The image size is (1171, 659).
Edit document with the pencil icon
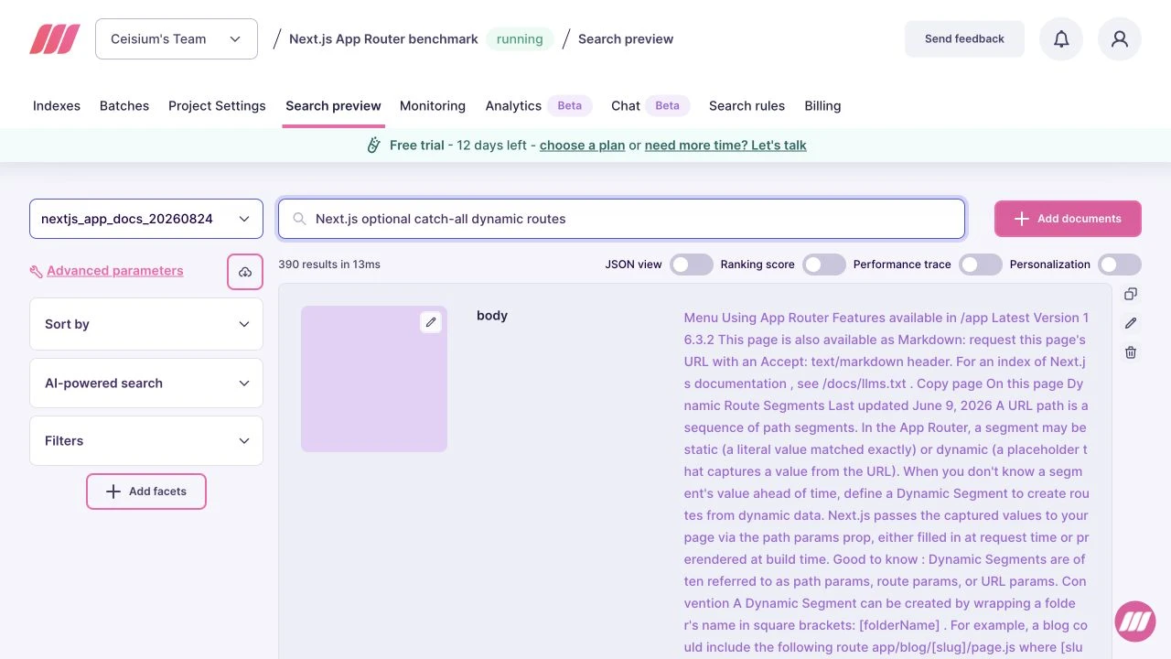1131,323
